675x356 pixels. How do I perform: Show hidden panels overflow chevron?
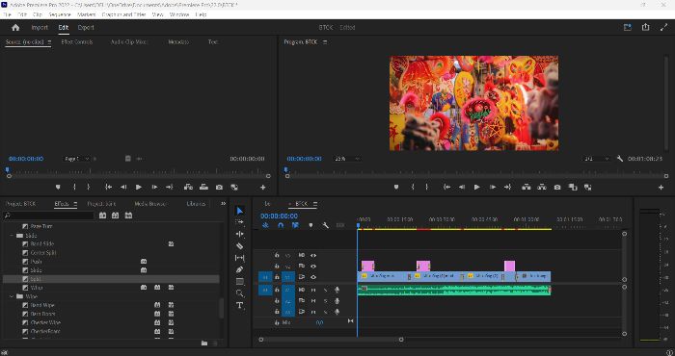[x=223, y=204]
